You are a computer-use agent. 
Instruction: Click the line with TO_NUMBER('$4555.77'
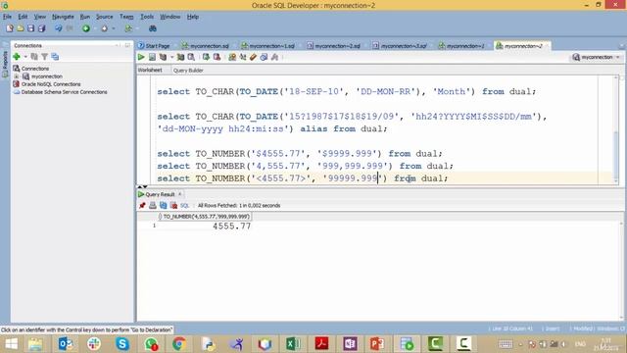[x=300, y=154]
